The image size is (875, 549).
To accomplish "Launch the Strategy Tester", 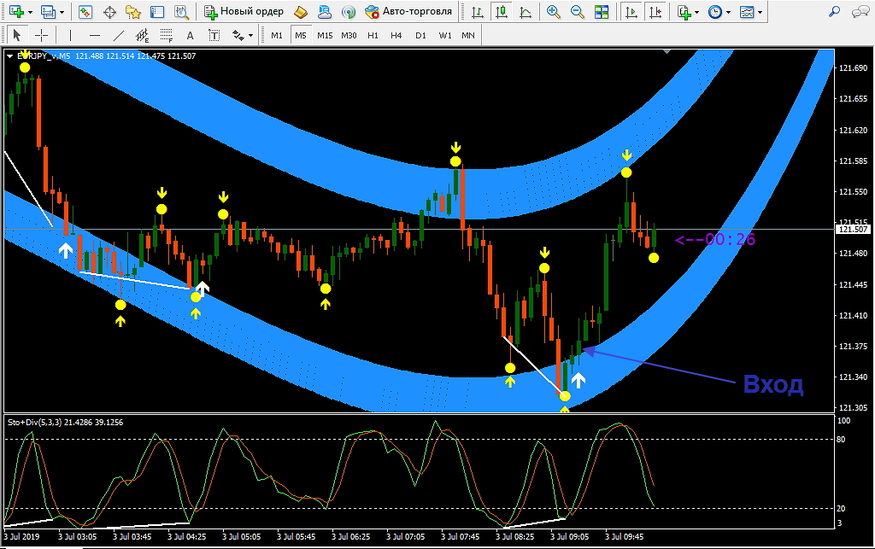I will pos(181,12).
